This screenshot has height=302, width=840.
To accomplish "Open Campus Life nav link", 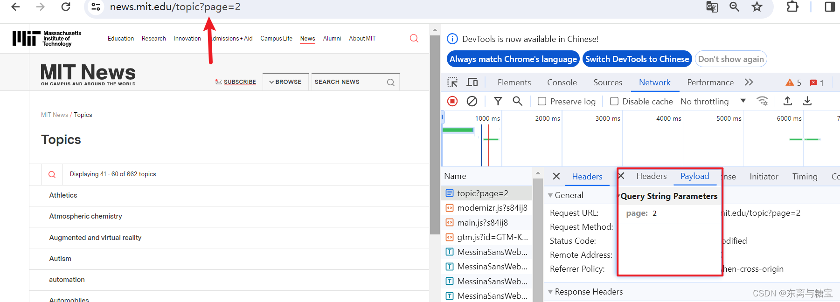I will pyautogui.click(x=277, y=39).
